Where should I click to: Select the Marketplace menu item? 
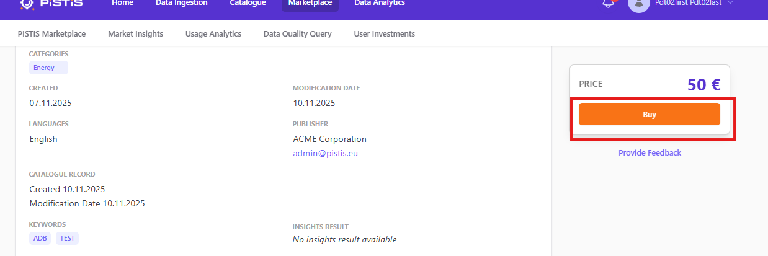[x=310, y=3]
